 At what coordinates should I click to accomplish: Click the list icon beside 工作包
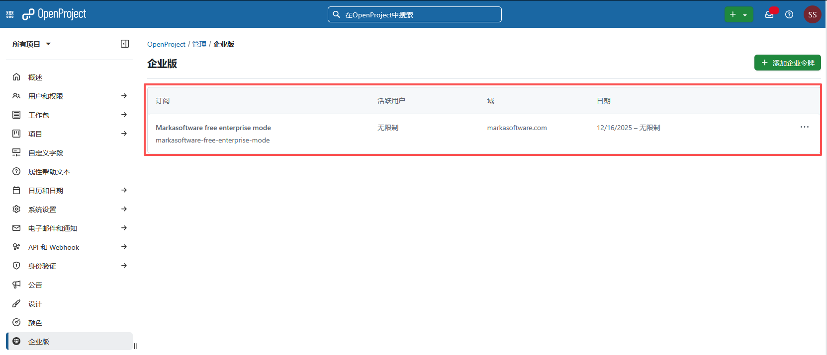16,115
